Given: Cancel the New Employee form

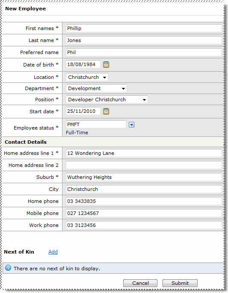Looking at the screenshot, I should point(140,283).
